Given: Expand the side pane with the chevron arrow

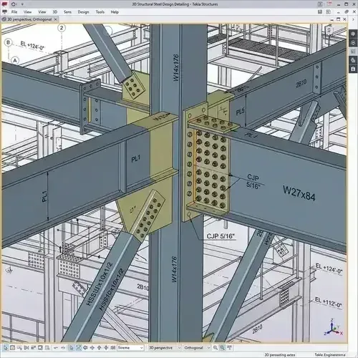Looking at the screenshot, I should tap(354, 19).
